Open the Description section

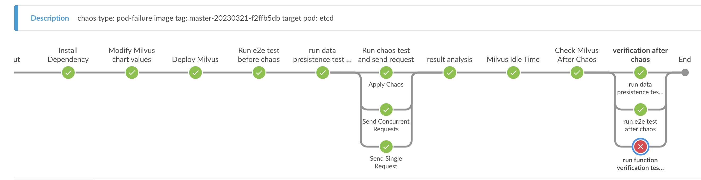click(50, 18)
